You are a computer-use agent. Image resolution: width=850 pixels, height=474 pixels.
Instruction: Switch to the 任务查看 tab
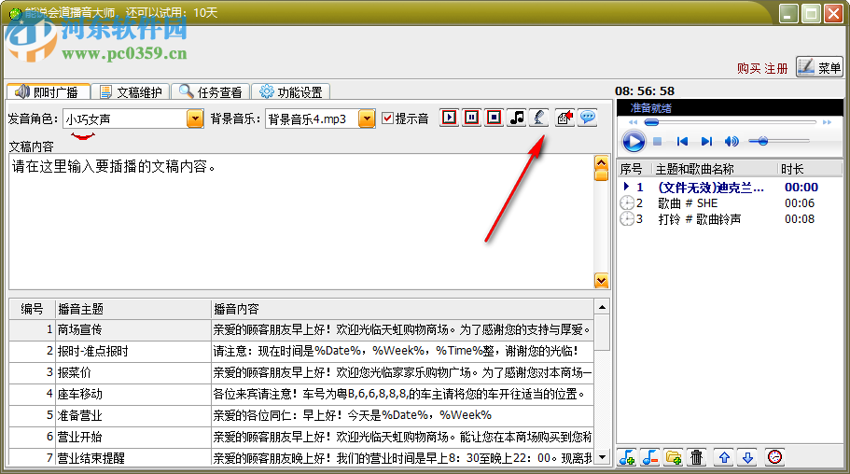point(210,92)
